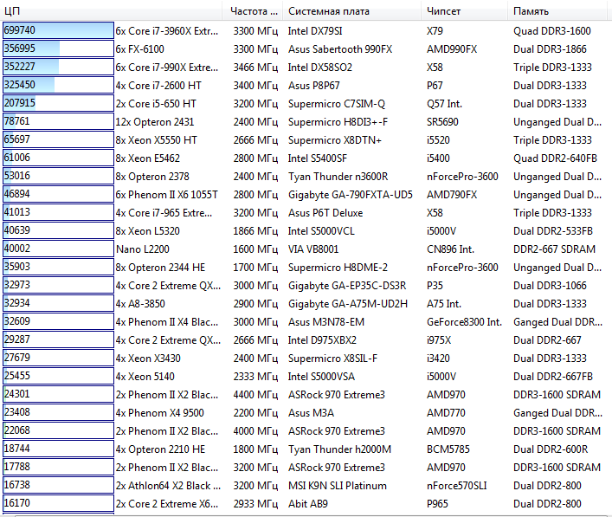Select the 699740 score bar
612x517 pixels.
58,30
